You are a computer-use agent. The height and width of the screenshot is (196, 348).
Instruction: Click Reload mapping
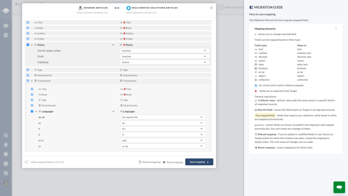150,162
